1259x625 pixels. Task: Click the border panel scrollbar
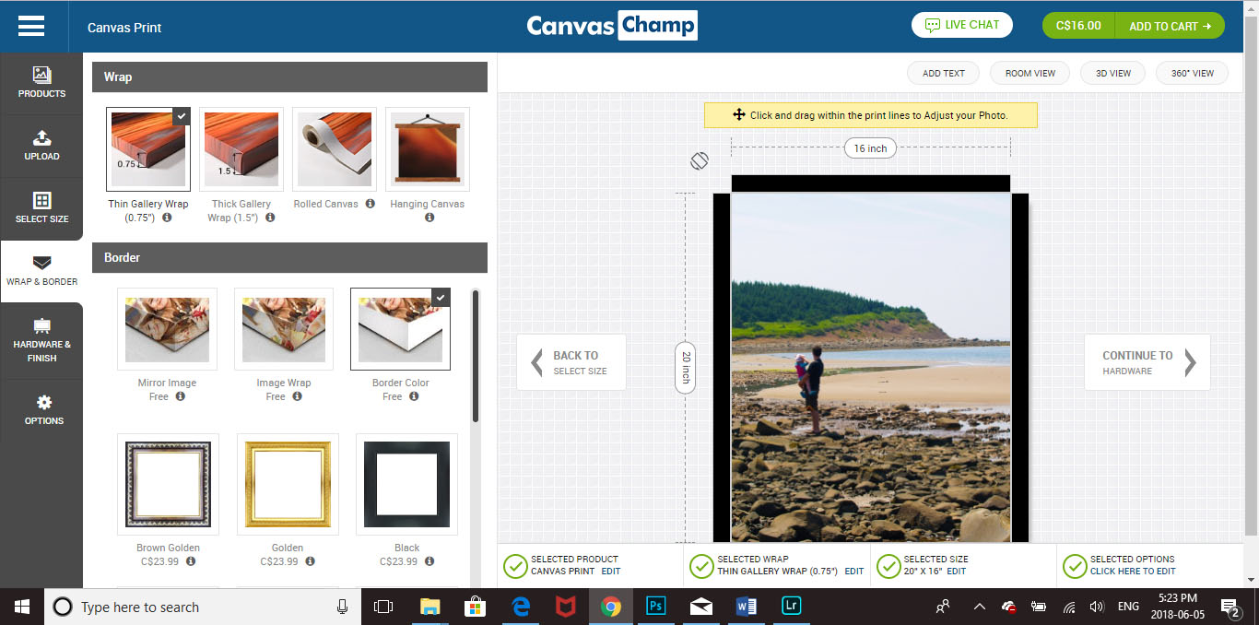click(476, 356)
